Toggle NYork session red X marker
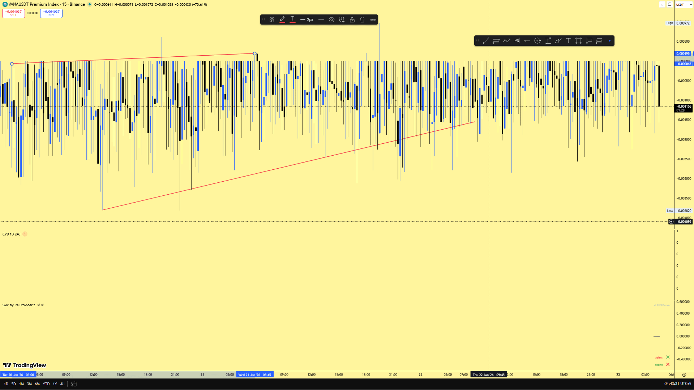 668,365
